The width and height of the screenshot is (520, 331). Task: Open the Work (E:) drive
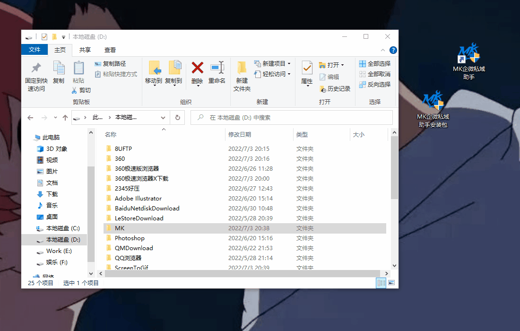tap(54, 251)
